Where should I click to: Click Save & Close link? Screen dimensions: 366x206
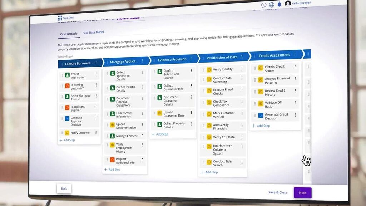tap(278, 192)
